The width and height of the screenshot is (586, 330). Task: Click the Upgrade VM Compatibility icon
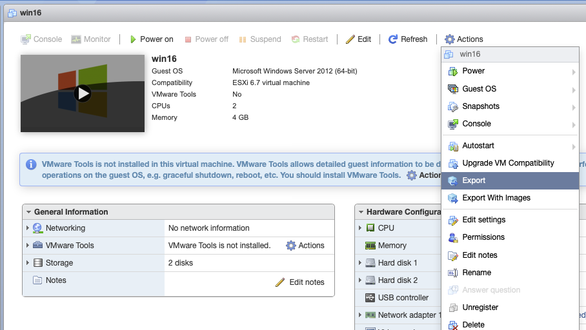pyautogui.click(x=453, y=163)
